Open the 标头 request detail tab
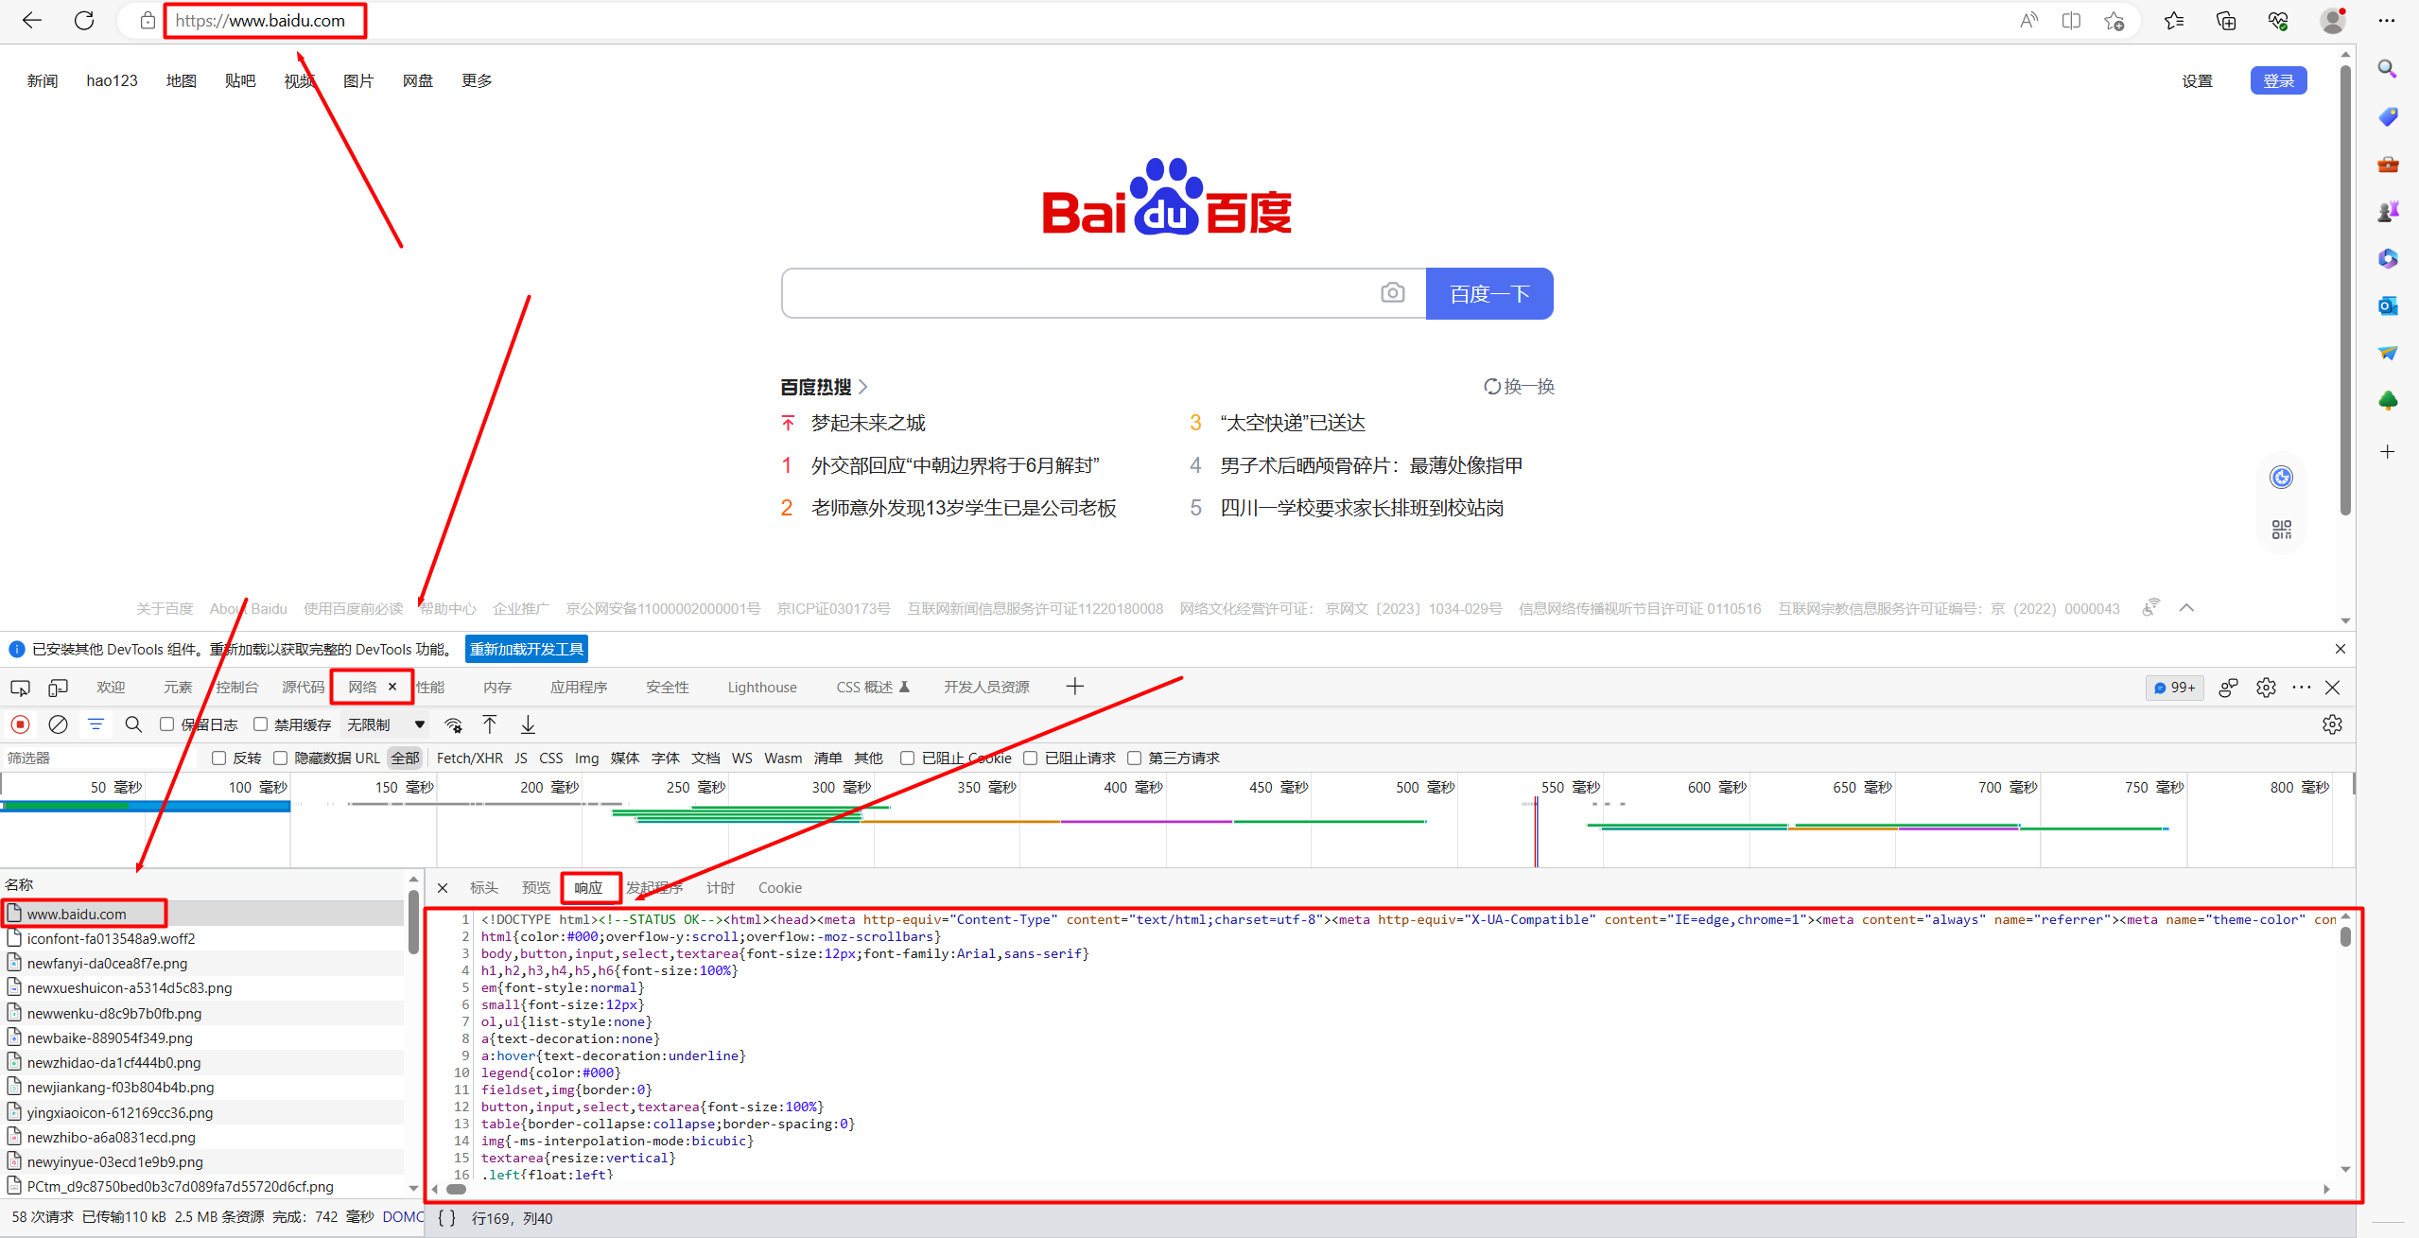The image size is (2419, 1238). pyautogui.click(x=484, y=887)
